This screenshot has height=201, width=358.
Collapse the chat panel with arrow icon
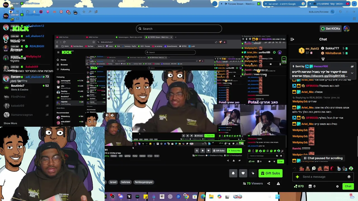pyautogui.click(x=292, y=39)
